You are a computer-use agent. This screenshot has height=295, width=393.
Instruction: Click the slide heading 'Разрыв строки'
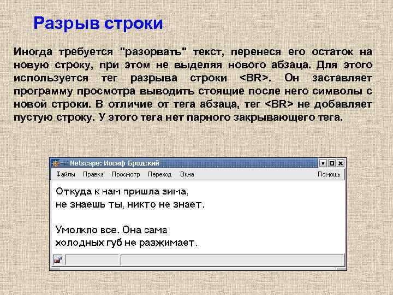click(98, 23)
